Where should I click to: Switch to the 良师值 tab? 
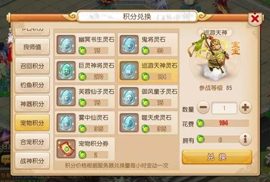pos(32,47)
